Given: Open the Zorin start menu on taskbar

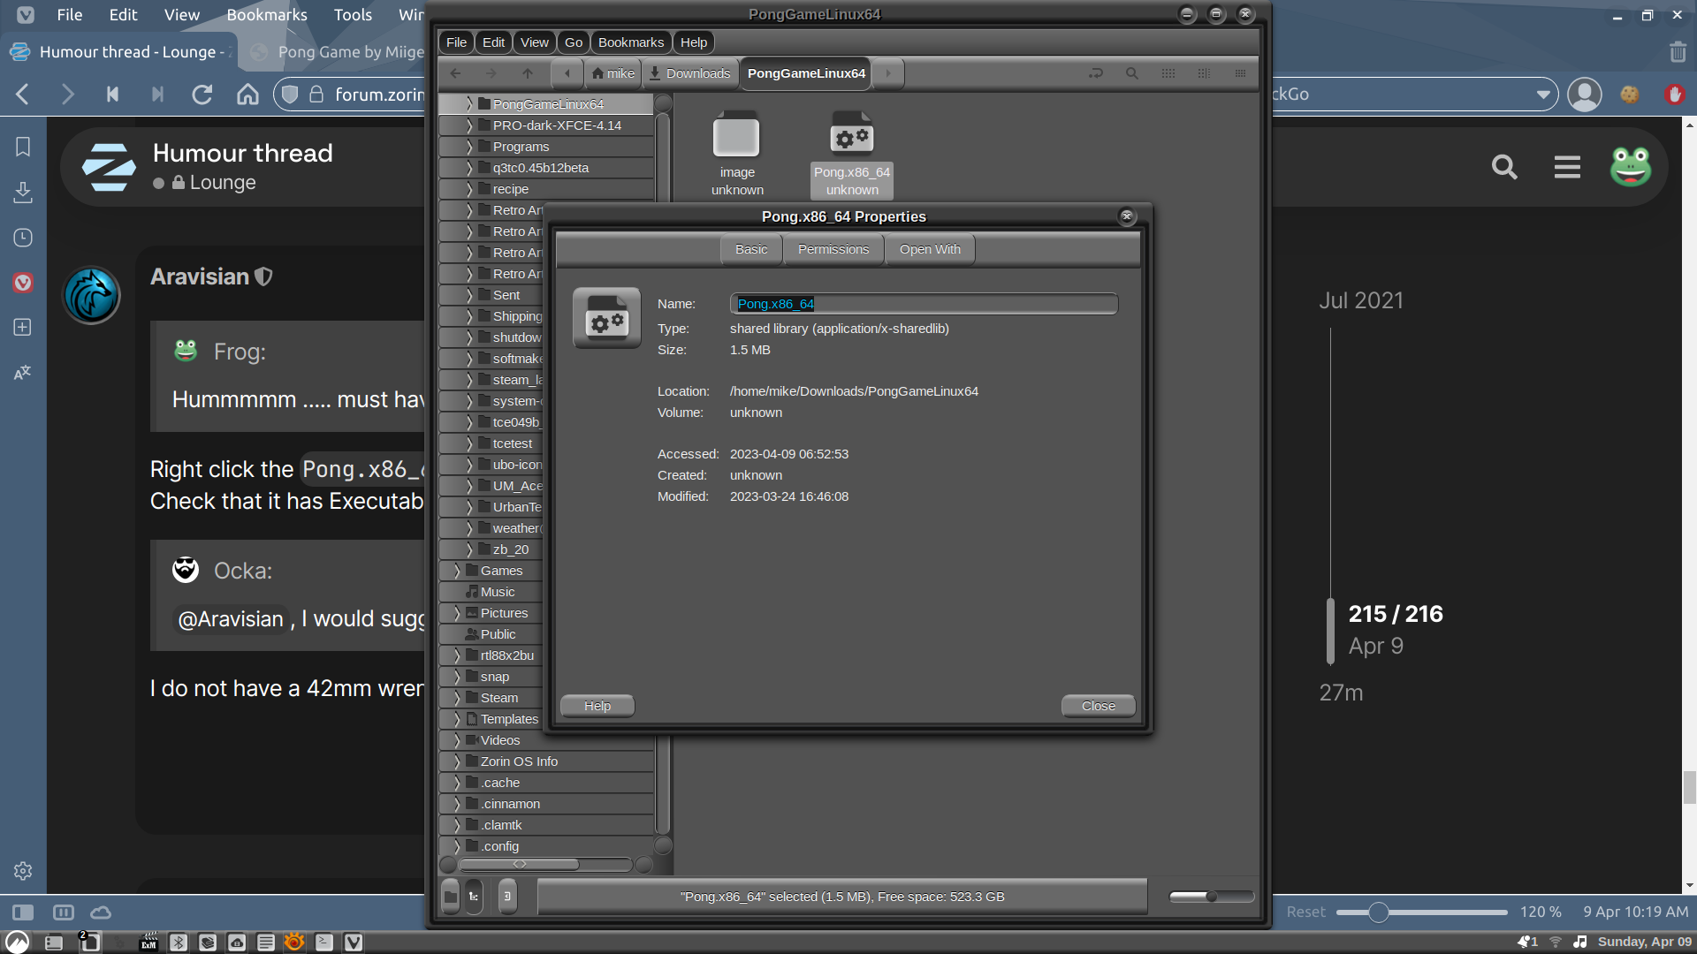Looking at the screenshot, I should click(x=17, y=942).
